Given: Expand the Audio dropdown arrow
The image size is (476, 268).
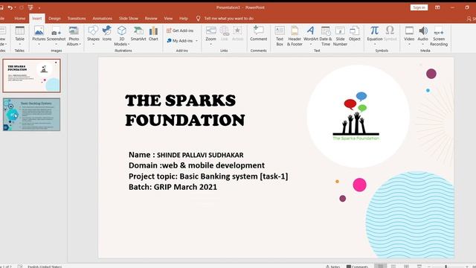Looking at the screenshot, I should coord(423,45).
